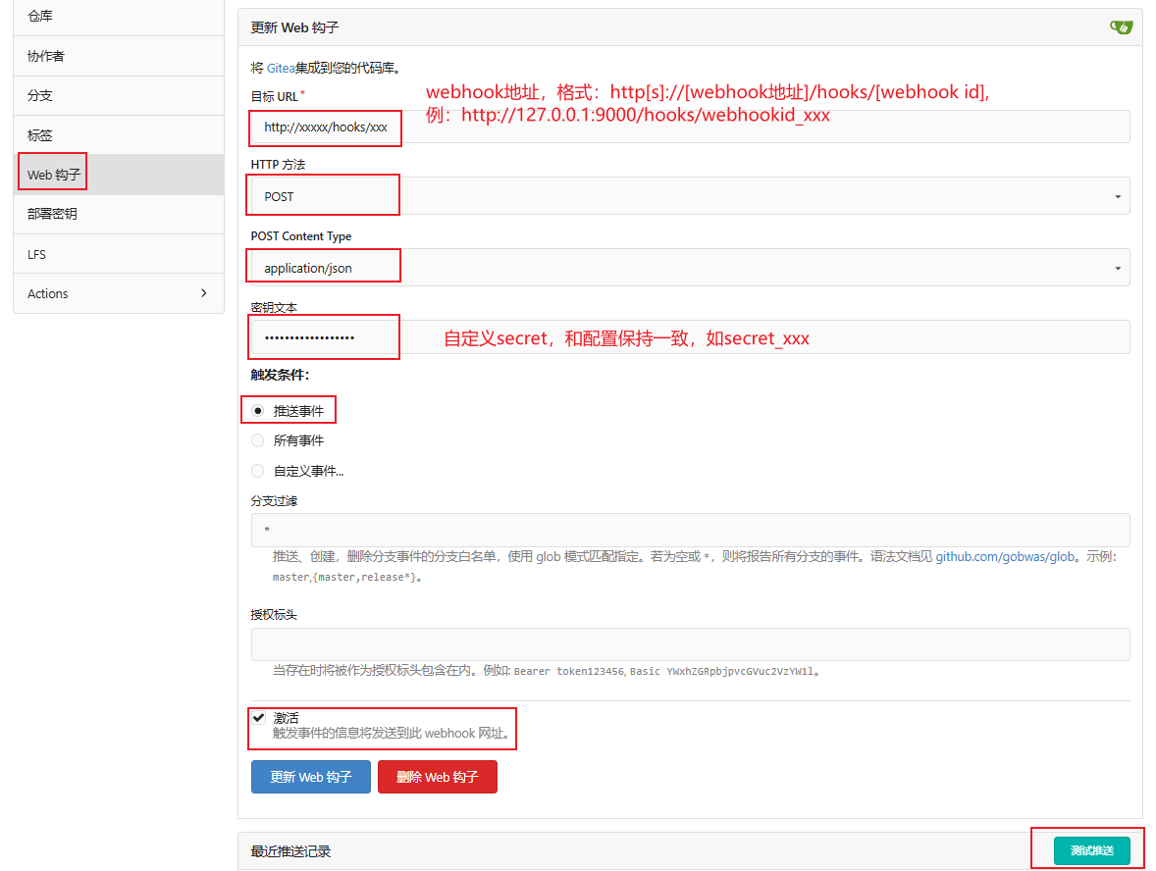
Task: Click the 更新 Web 钩子 button
Action: coord(311,777)
